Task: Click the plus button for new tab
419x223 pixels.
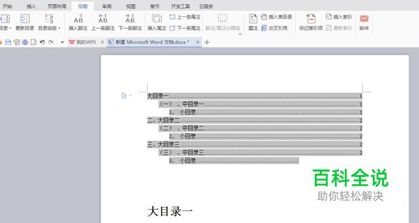Action: [207, 42]
